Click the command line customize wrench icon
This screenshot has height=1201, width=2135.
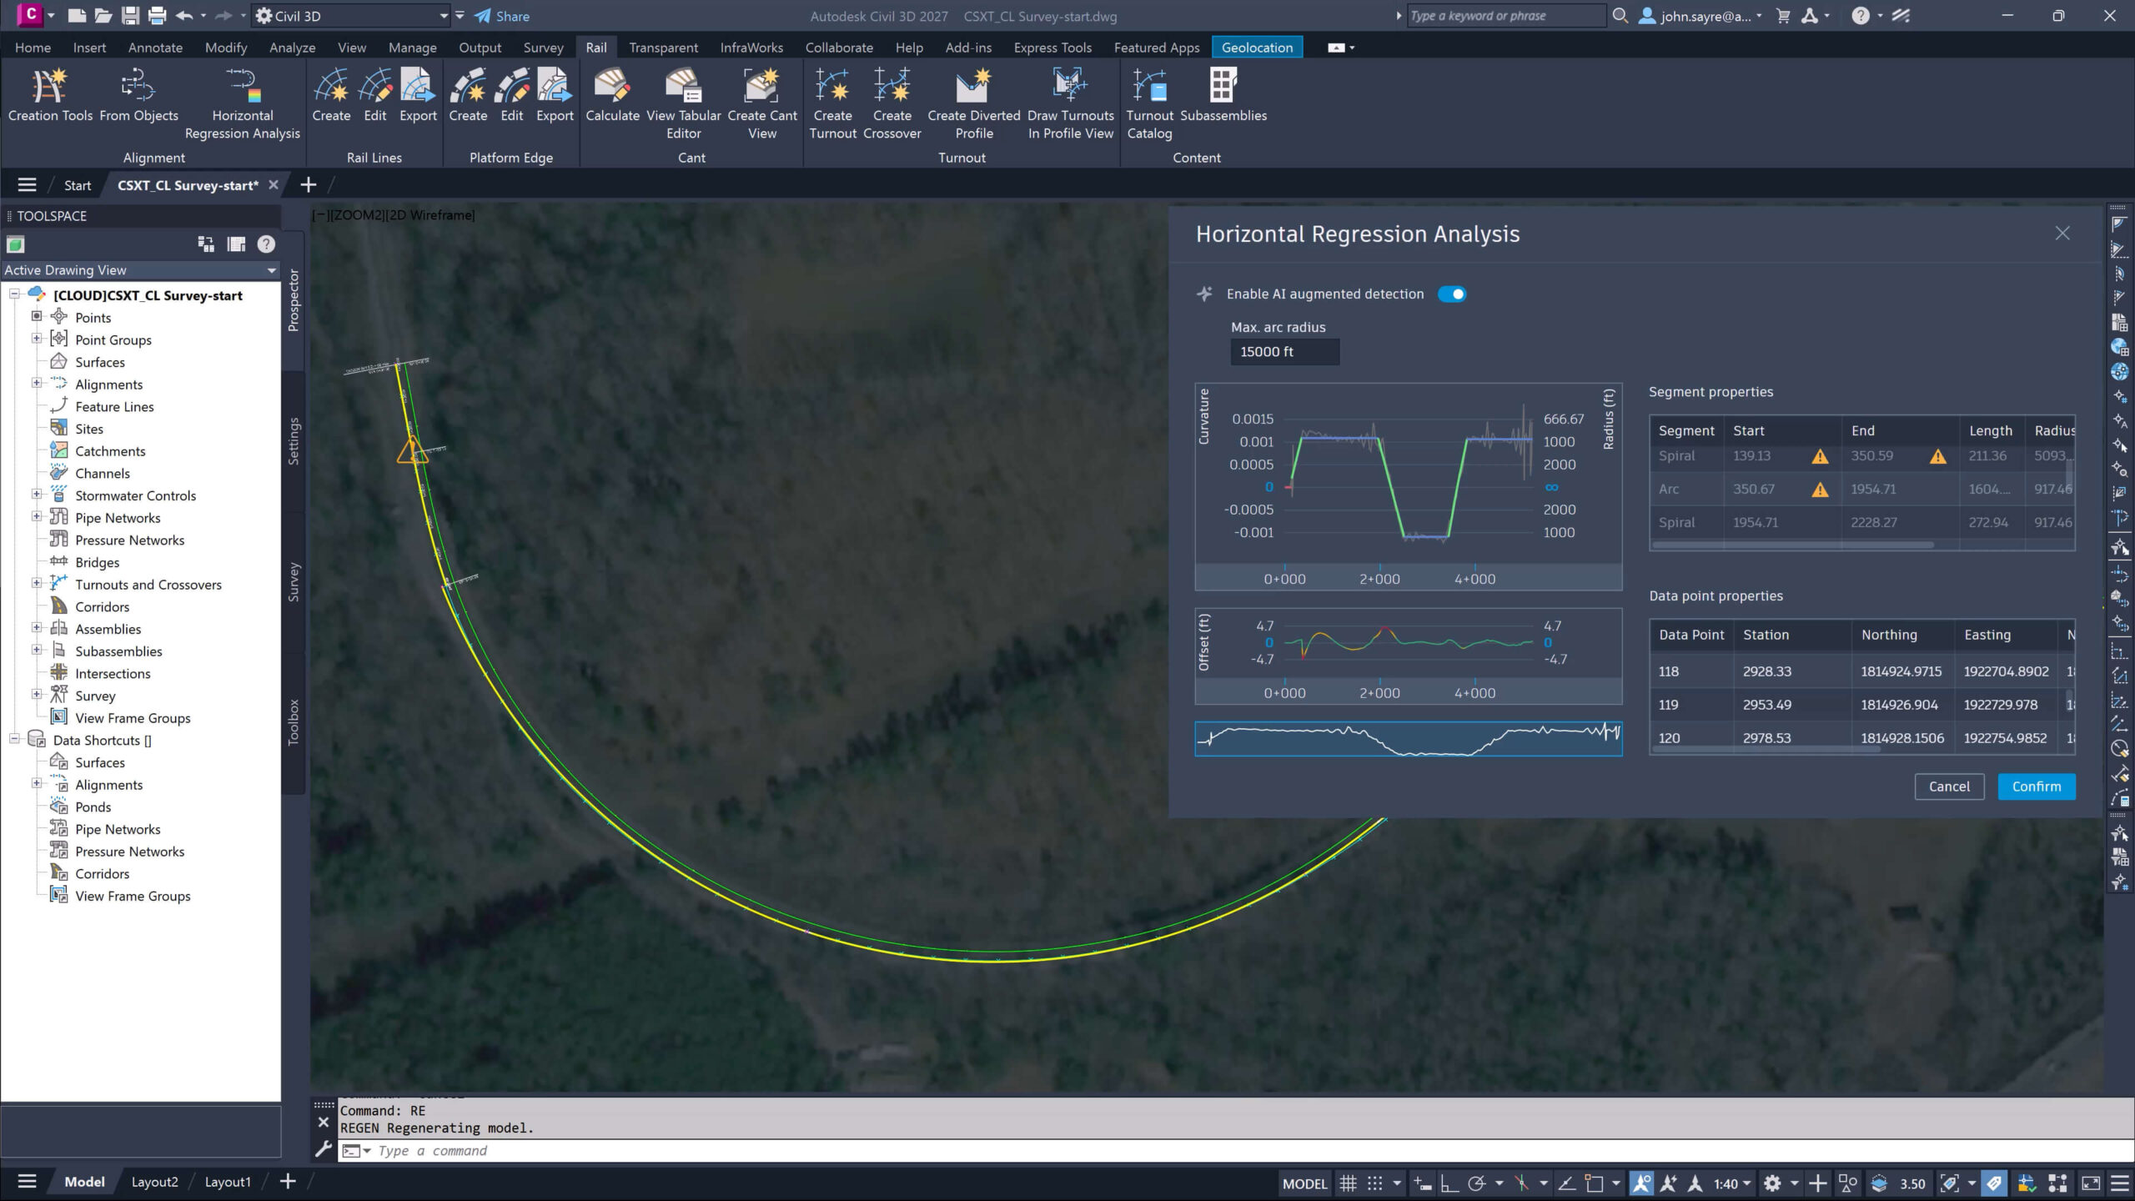[x=324, y=1150]
